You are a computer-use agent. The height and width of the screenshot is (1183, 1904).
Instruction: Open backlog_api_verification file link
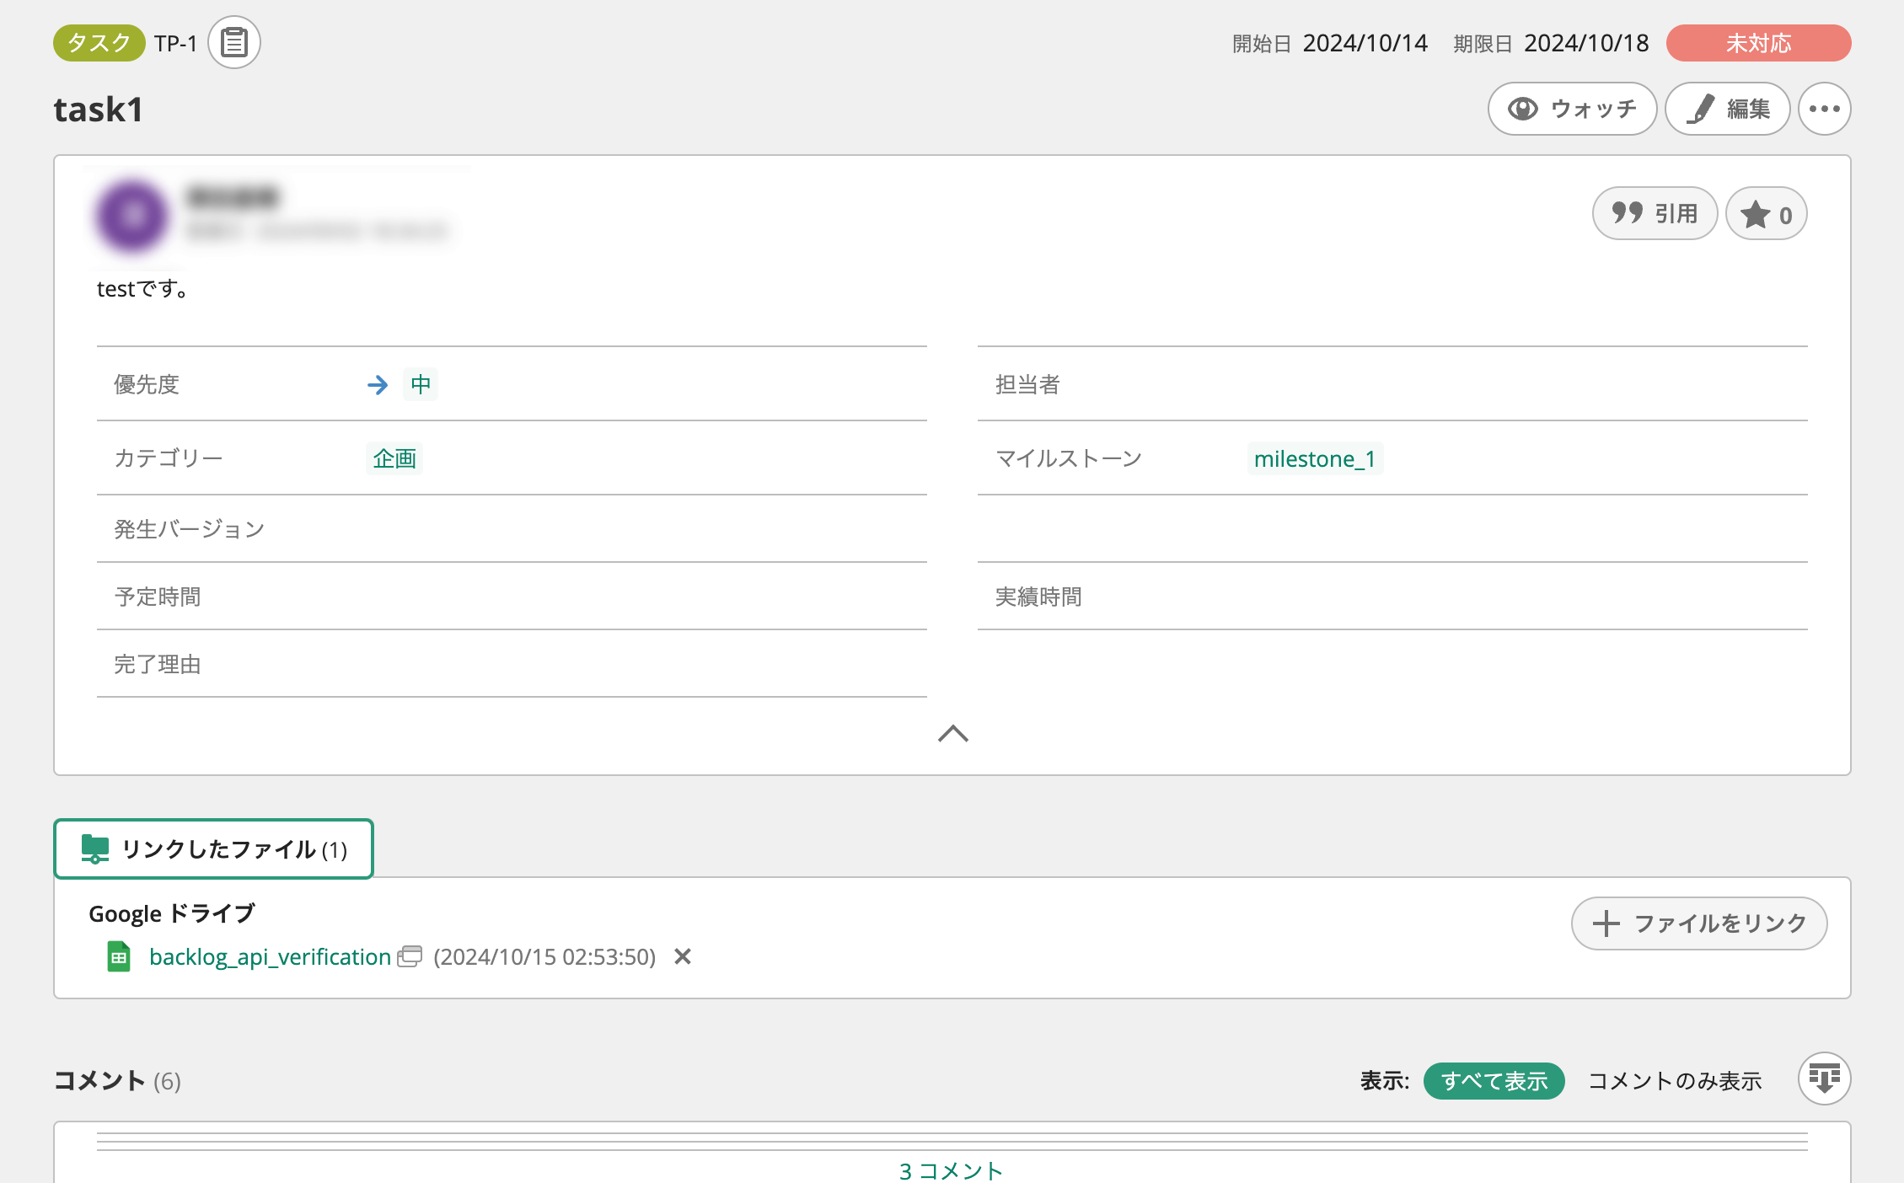pos(270,957)
